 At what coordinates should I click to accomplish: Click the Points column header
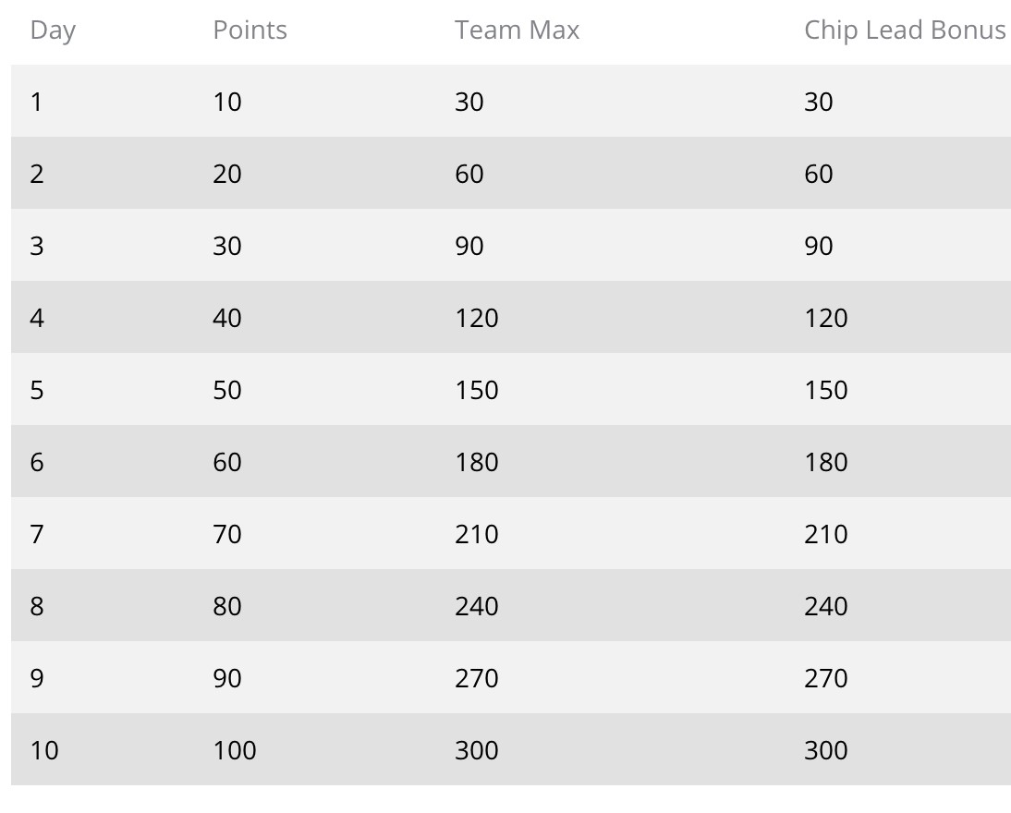[x=250, y=30]
